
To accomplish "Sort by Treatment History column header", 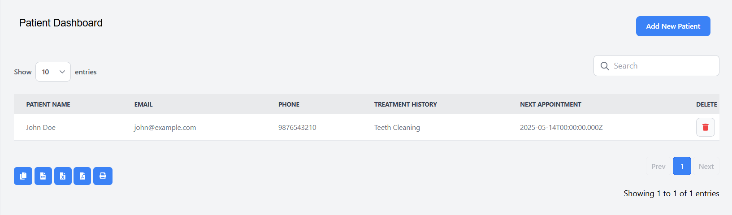I will tap(405, 104).
